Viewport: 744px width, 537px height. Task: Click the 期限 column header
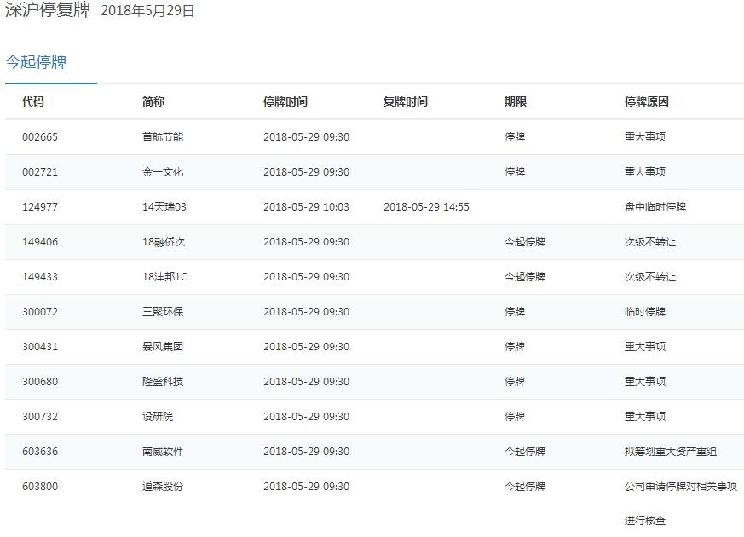515,101
